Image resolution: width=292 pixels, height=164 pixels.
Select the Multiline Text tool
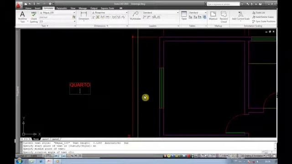click(22, 17)
